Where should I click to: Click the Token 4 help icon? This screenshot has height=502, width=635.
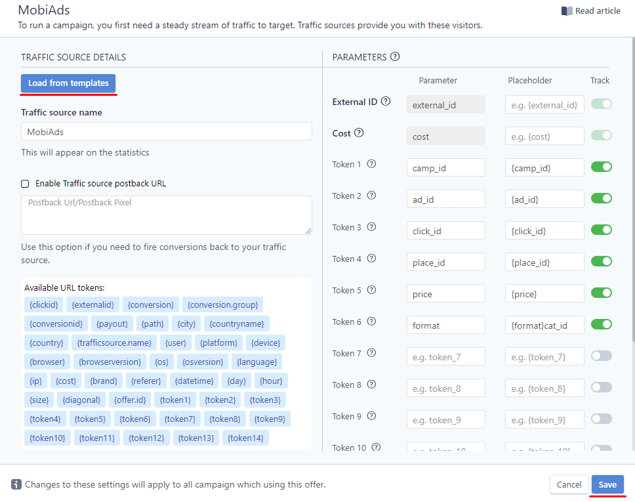(371, 259)
